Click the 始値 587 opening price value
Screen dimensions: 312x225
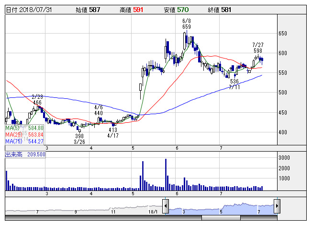(89, 9)
